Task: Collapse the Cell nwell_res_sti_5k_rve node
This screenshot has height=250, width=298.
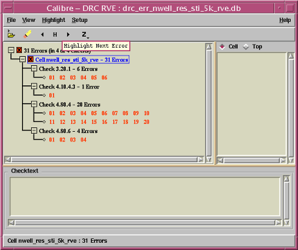Action: pyautogui.click(x=23, y=59)
